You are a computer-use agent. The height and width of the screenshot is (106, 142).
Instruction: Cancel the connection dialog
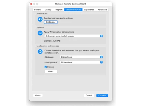click(x=89, y=96)
